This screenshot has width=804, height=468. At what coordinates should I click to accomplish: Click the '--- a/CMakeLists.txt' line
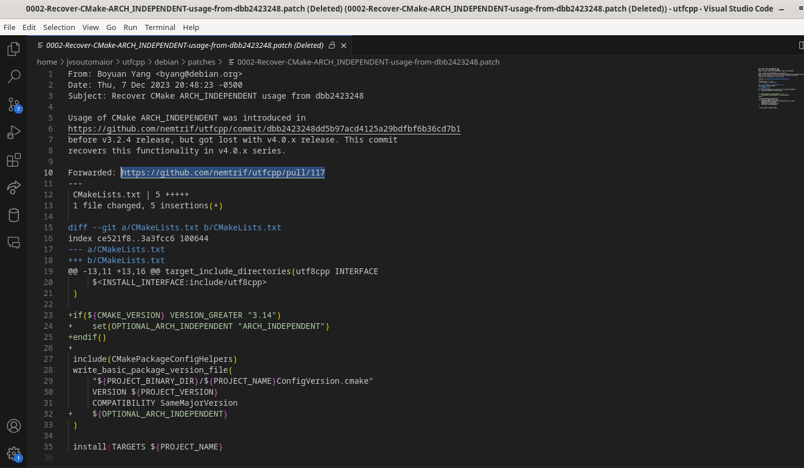tap(117, 249)
